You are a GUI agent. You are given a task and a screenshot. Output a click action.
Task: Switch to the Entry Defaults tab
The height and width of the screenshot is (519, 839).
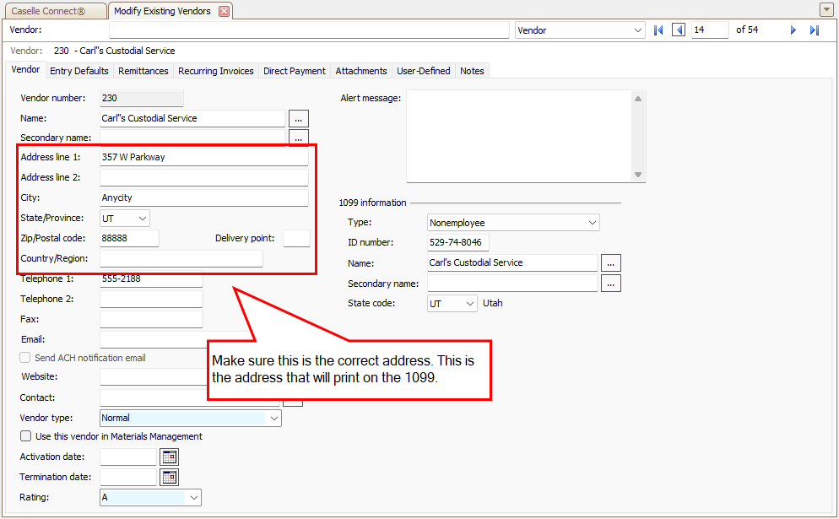coord(78,71)
